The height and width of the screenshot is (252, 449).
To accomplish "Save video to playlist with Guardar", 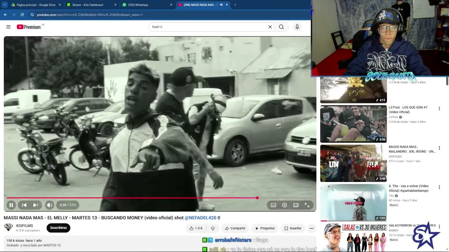I will 293,228.
